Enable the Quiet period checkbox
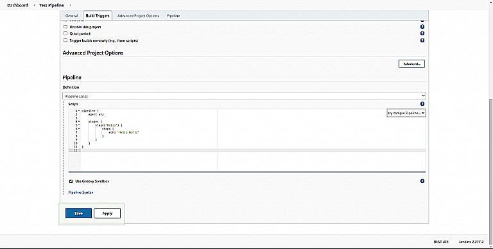Screen dimensions: 493x249 (65, 33)
